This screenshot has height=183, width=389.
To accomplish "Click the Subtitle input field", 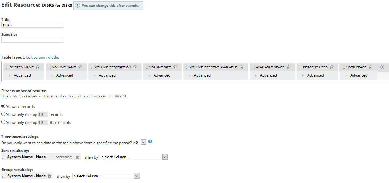I will (32, 40).
